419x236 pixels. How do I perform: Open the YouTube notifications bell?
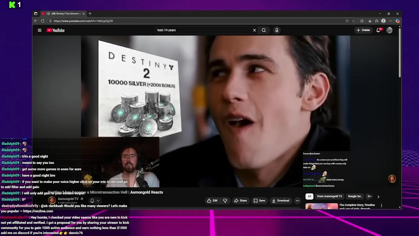[378, 30]
